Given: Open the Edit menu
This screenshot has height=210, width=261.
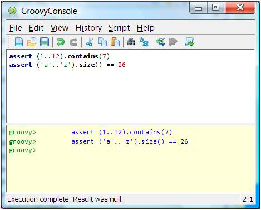Looking at the screenshot, I should tap(36, 28).
